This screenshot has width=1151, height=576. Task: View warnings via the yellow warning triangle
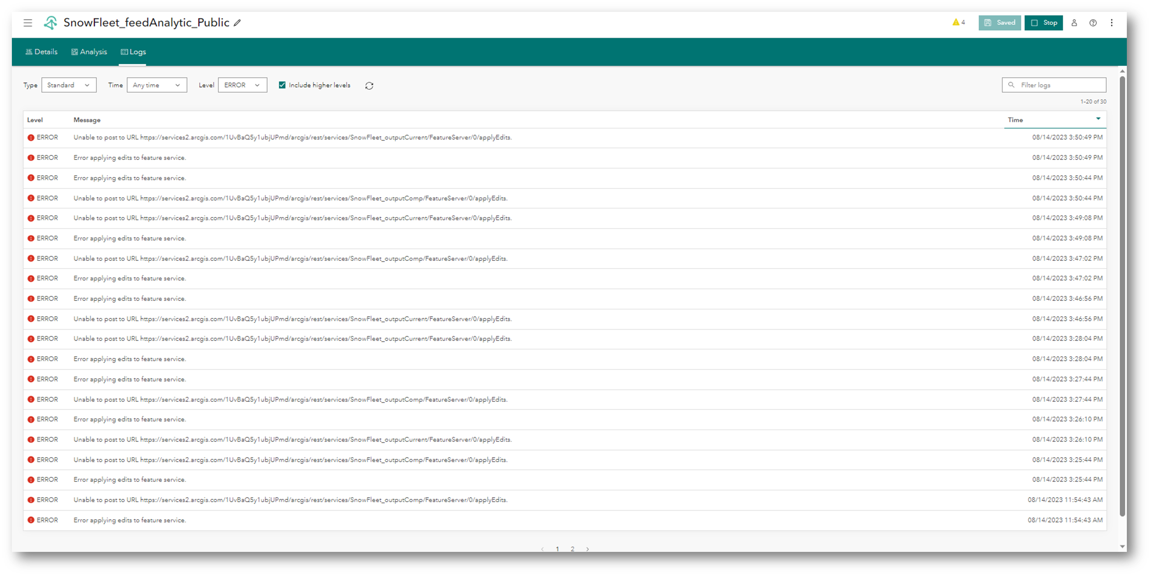pyautogui.click(x=957, y=22)
